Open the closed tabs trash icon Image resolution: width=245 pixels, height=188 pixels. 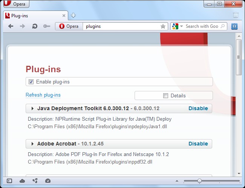click(x=236, y=15)
